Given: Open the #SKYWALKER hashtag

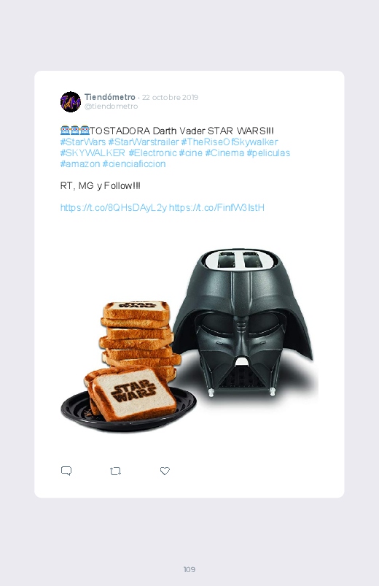Looking at the screenshot, I should [93, 153].
